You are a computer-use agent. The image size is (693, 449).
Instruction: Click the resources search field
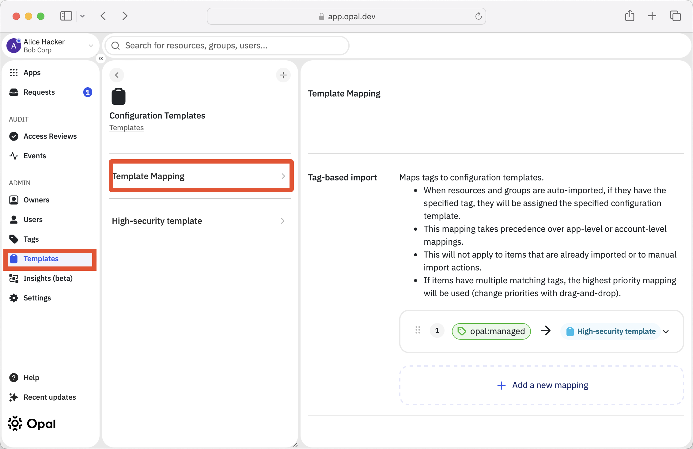227,46
